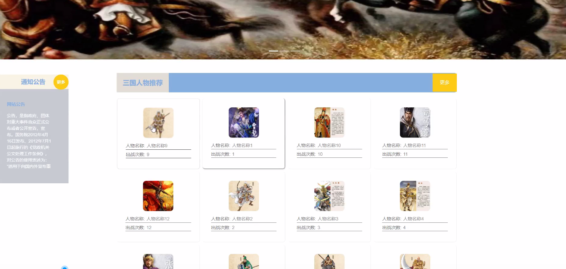
Task: Click the text 出战次数: 2
Action: pyautogui.click(x=223, y=227)
